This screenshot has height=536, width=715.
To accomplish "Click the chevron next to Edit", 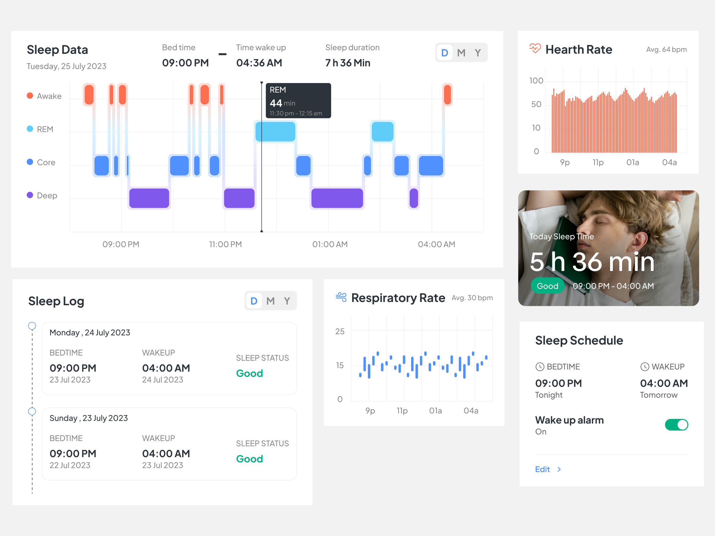I will click(x=559, y=469).
